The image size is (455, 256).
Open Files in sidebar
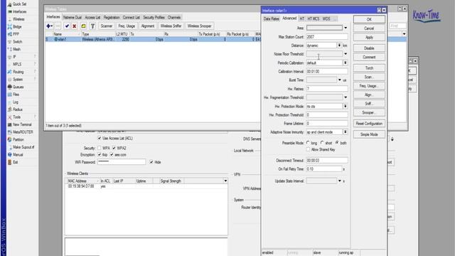(16, 95)
